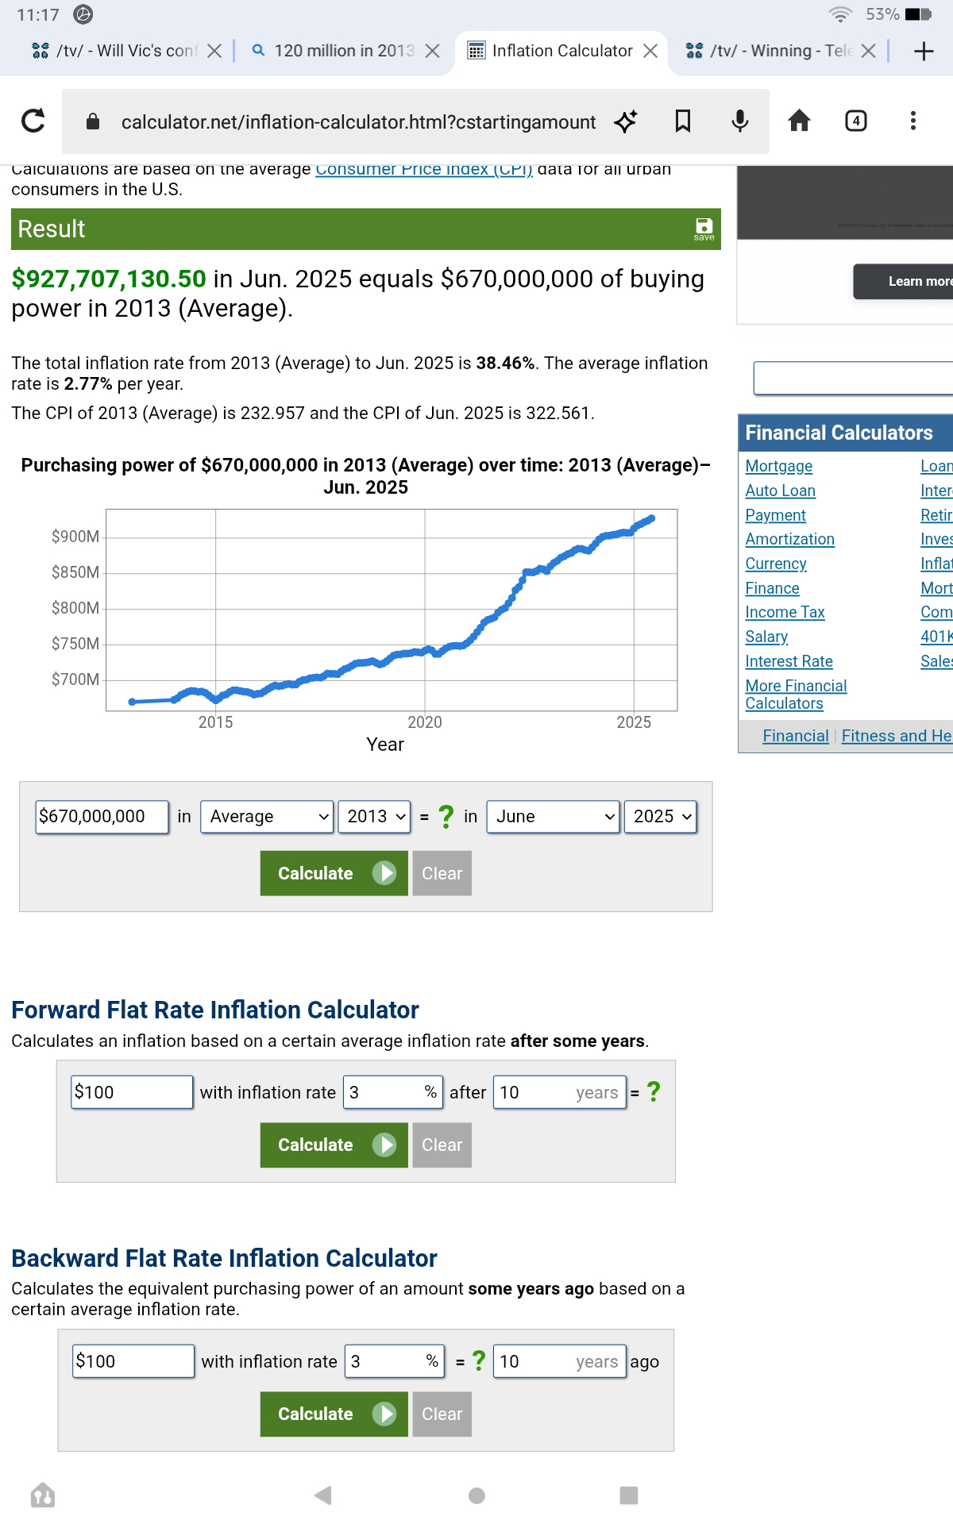
Task: Reload the page with the refresh icon
Action: 33,121
